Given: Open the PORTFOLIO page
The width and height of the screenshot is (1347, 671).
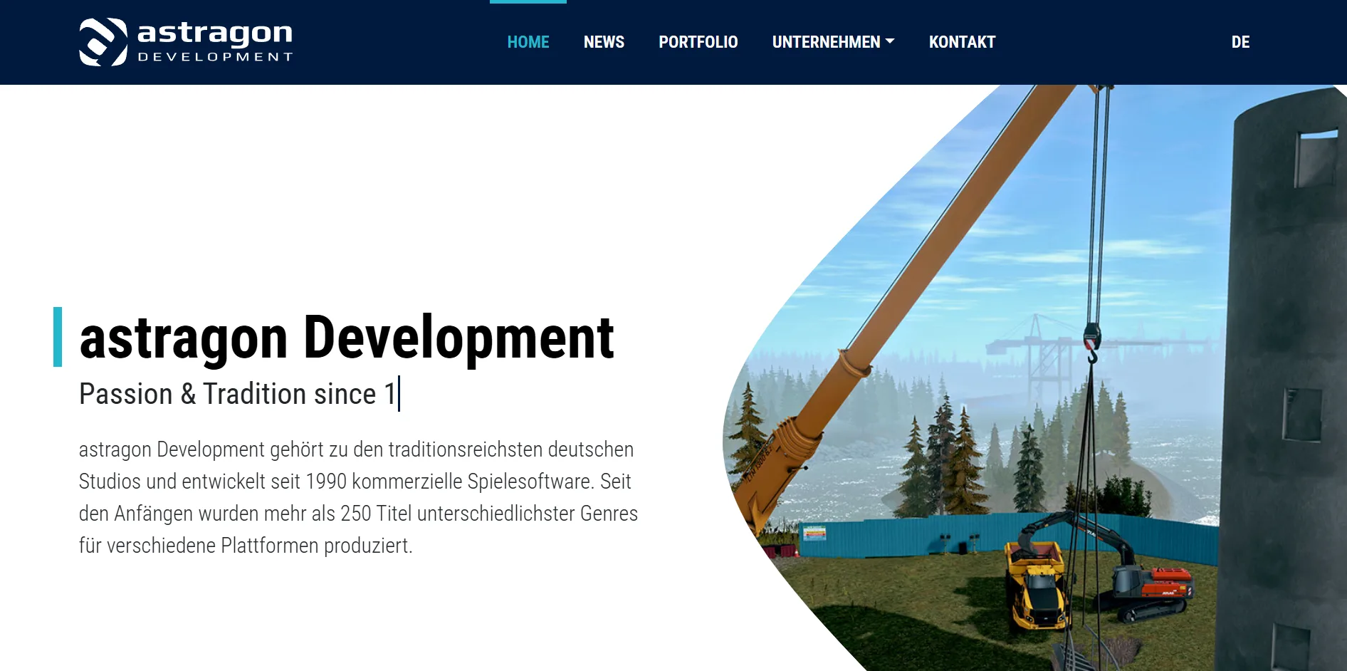Looking at the screenshot, I should pos(698,42).
